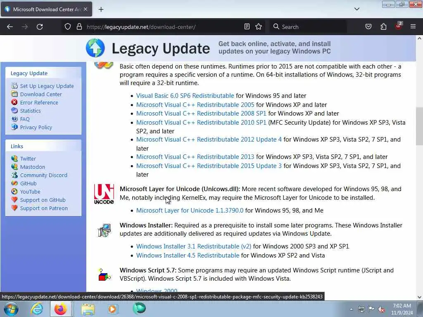The height and width of the screenshot is (317, 423).
Task: Open Visual Basic 6.0 SP6 Redistributable link
Action: (185, 96)
